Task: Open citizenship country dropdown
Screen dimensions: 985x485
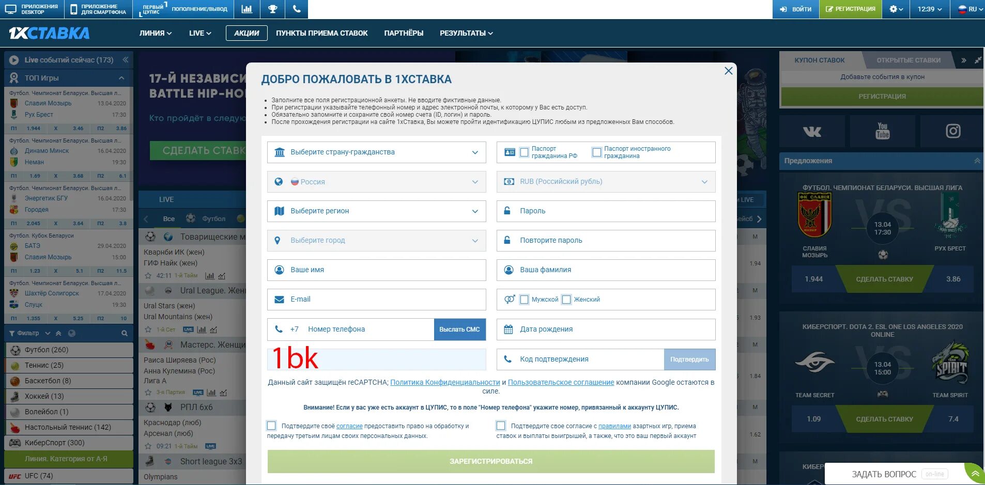Action: tap(376, 152)
